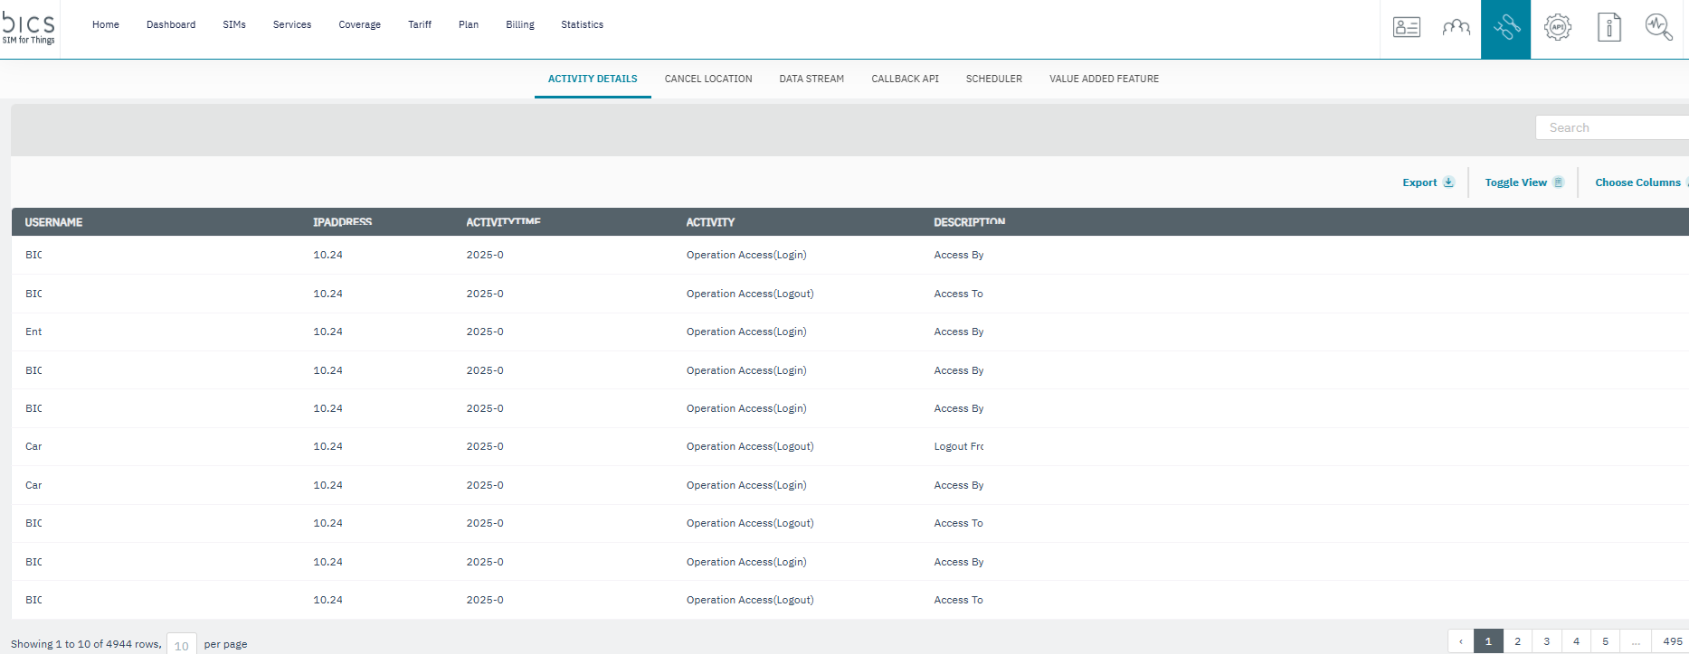Open the Callback API tab
This screenshot has height=654, width=1689.
pos(905,79)
